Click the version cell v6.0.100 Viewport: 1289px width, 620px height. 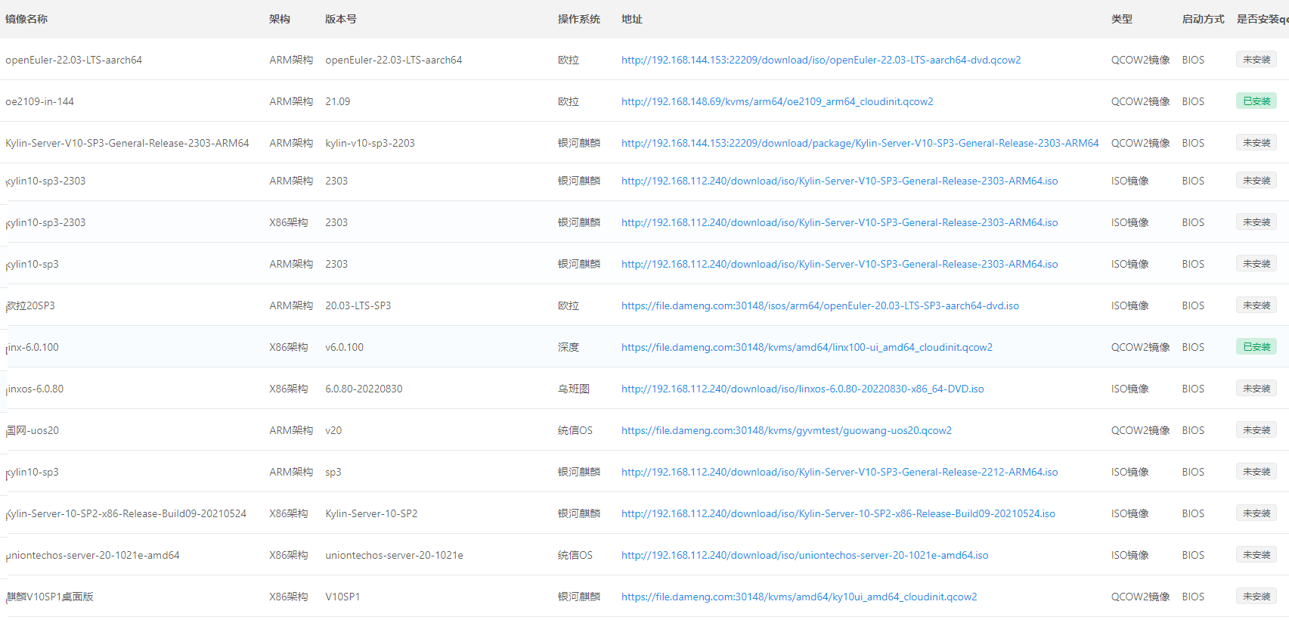point(345,347)
